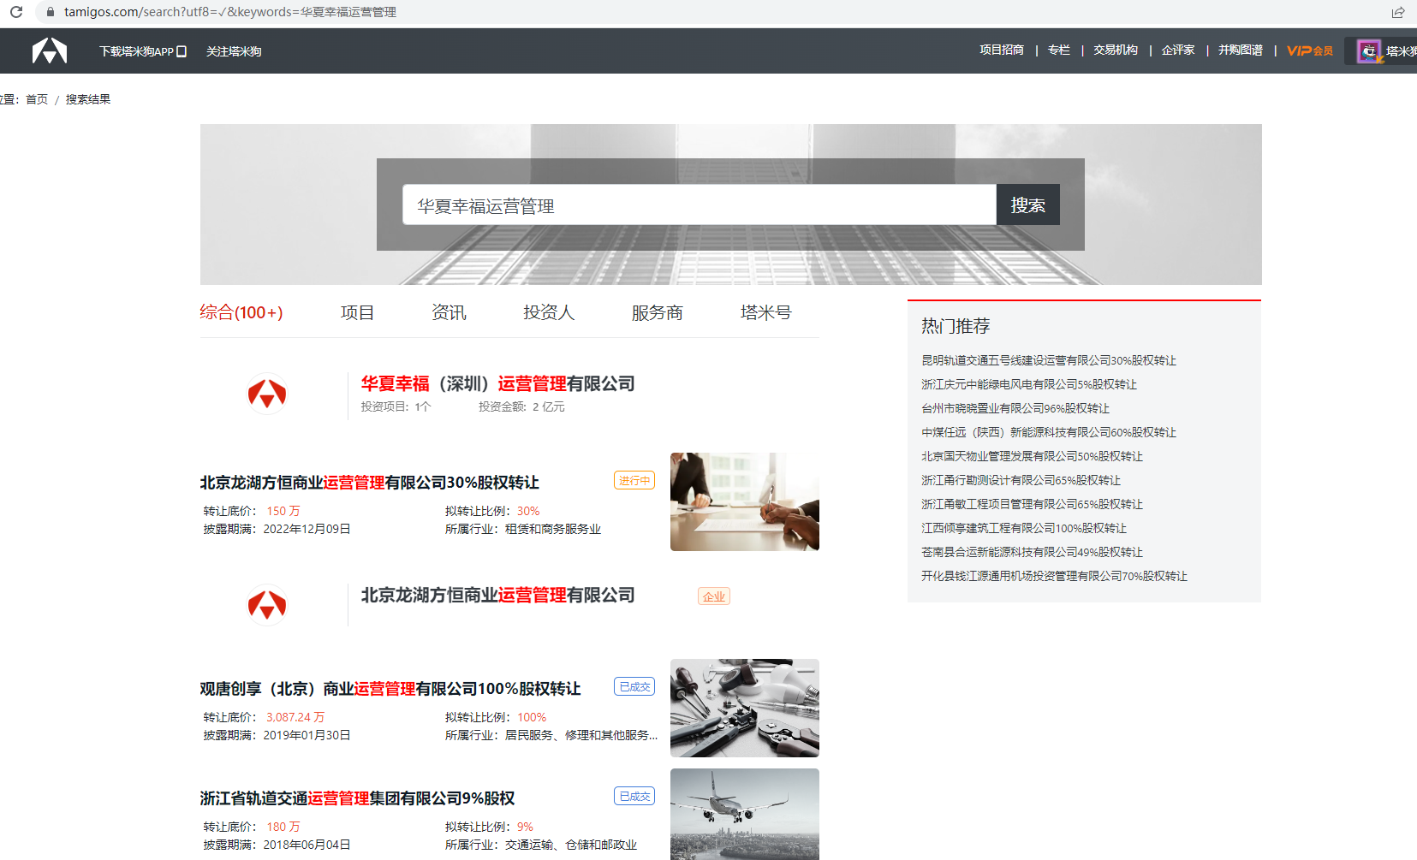
Task: Open the 专栏 navigation item
Action: pos(1059,50)
